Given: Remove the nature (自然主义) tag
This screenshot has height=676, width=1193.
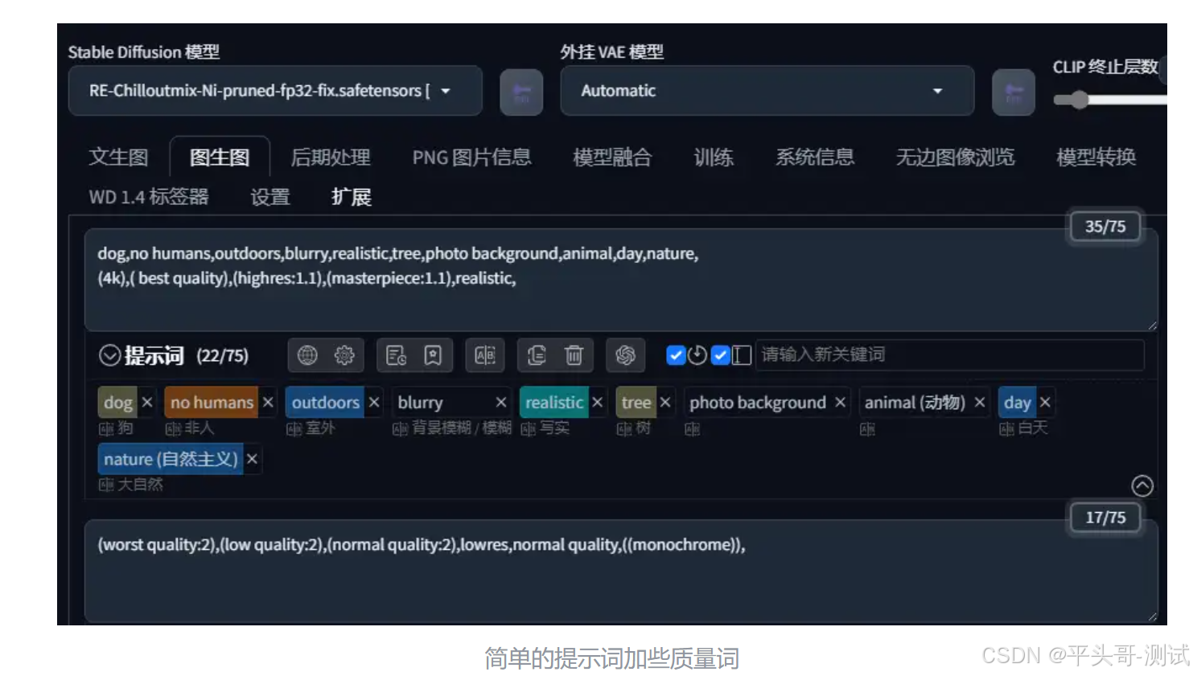Looking at the screenshot, I should click(x=252, y=459).
